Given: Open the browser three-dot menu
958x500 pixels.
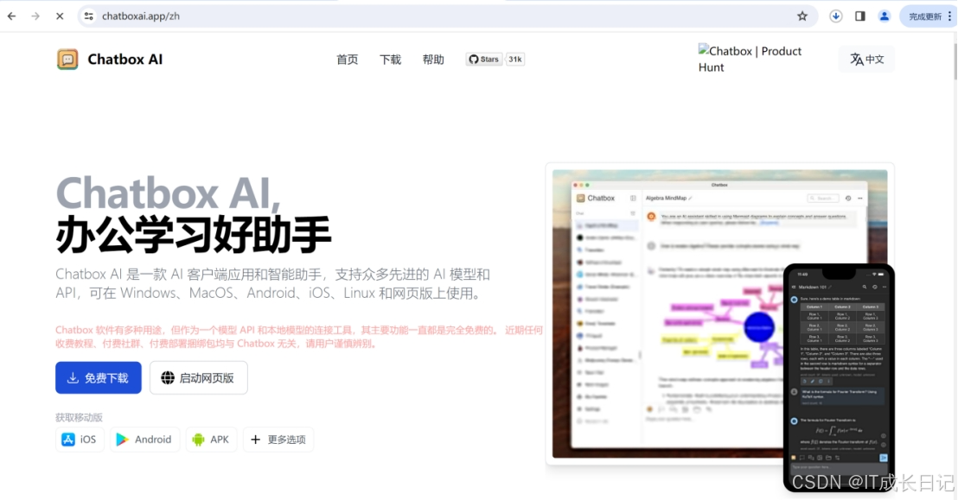Looking at the screenshot, I should pyautogui.click(x=950, y=16).
